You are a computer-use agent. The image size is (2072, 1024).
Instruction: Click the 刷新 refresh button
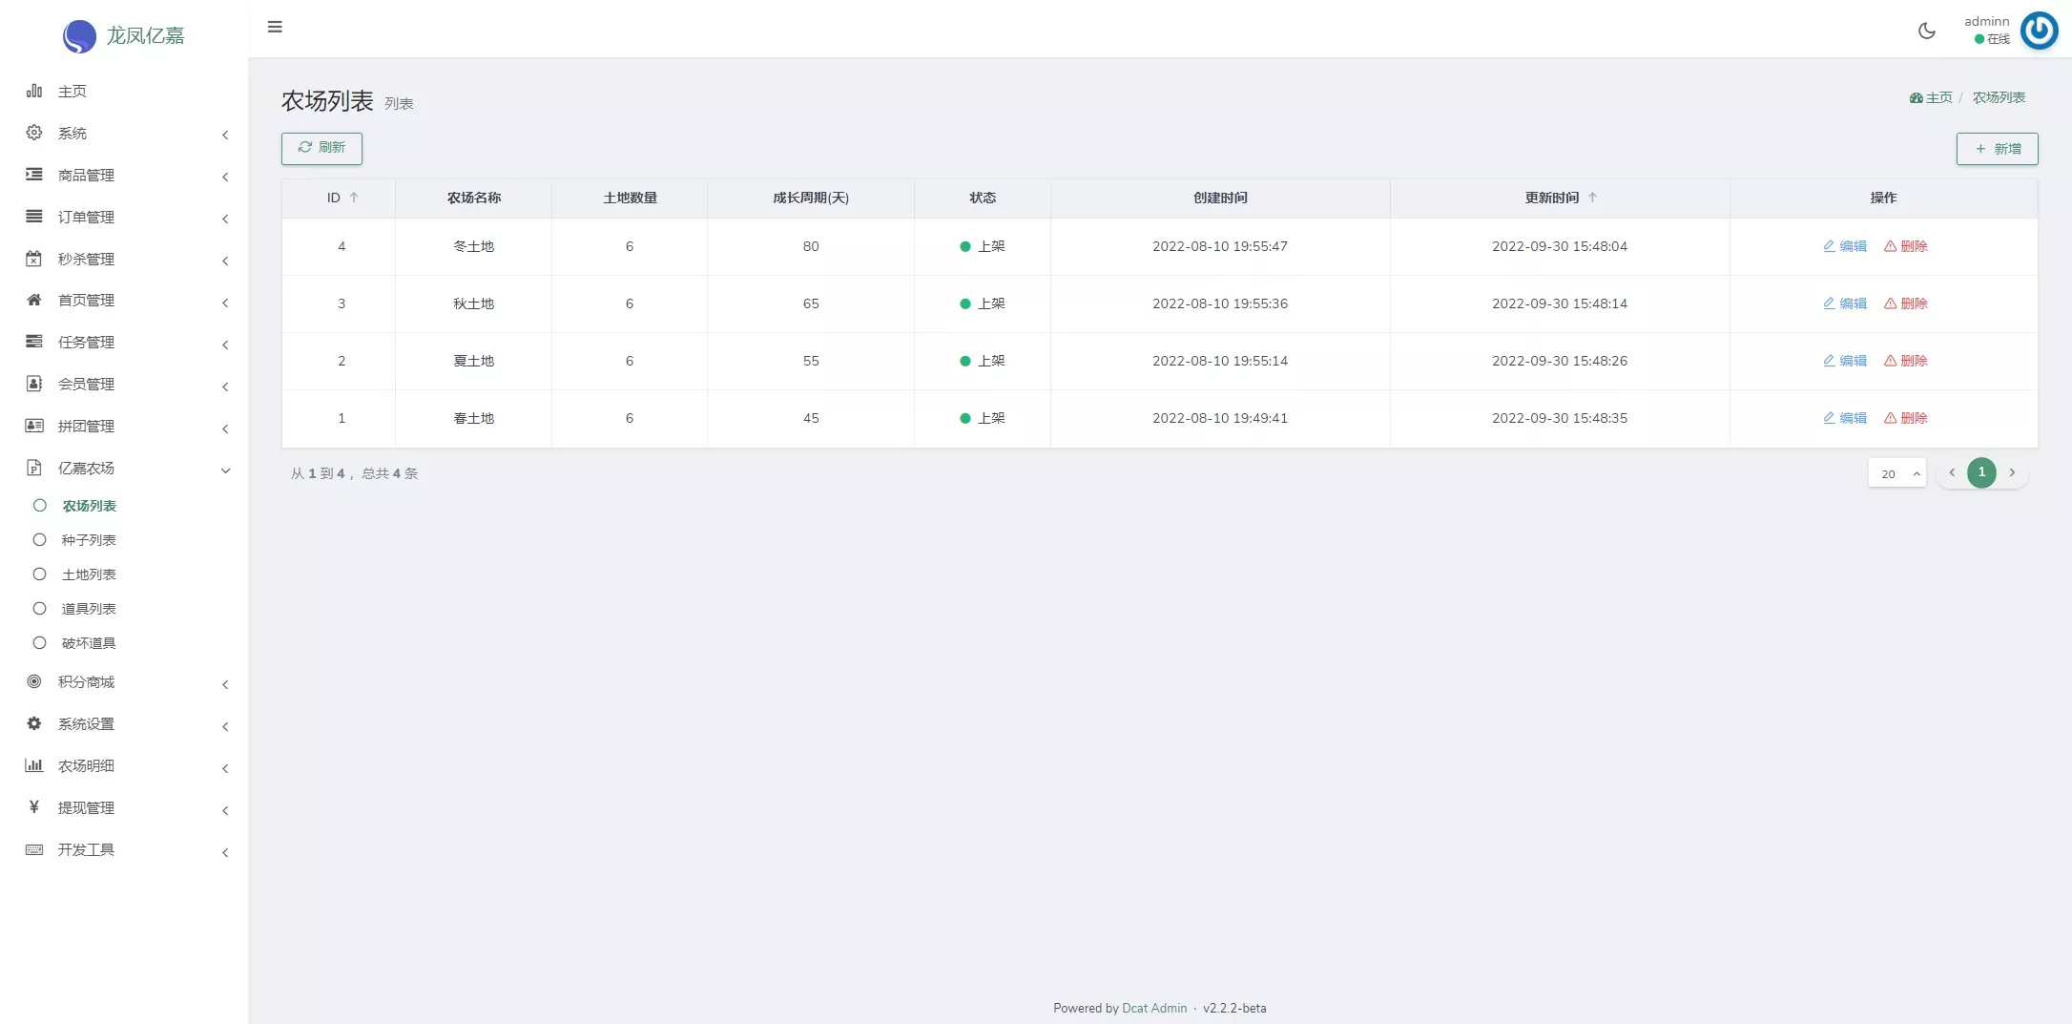(x=321, y=148)
